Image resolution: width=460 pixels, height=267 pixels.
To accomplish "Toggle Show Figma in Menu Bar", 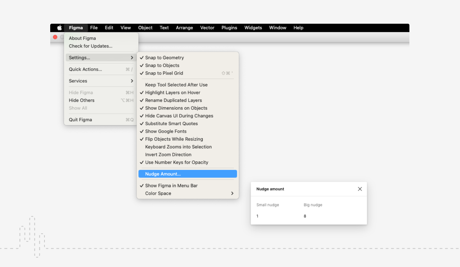I will point(171,186).
